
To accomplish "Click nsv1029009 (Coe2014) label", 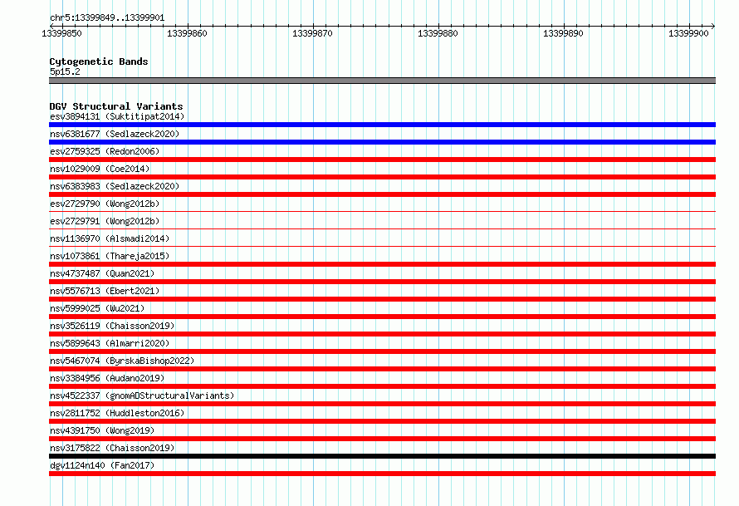I will 100,169.
